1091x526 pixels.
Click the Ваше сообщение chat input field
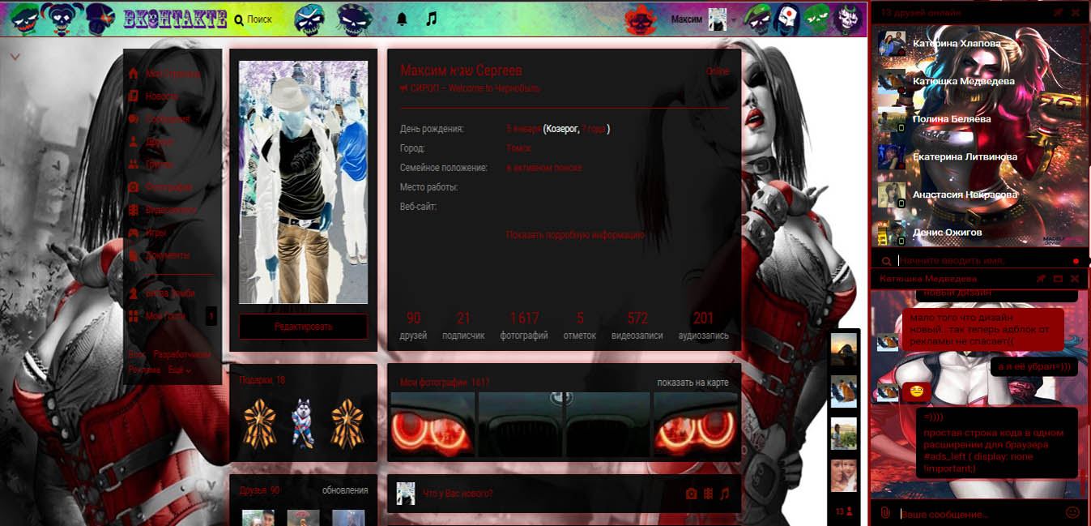978,513
